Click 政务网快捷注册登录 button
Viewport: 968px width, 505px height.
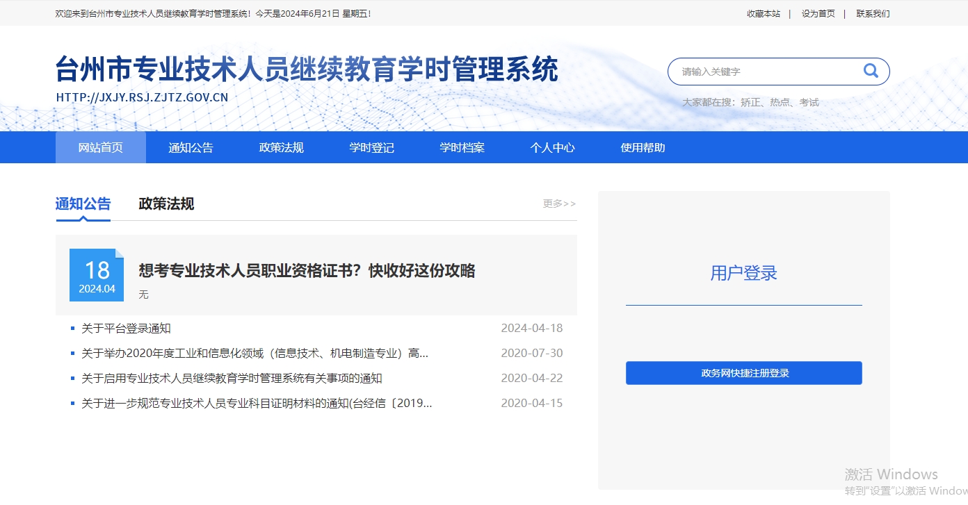click(x=744, y=373)
